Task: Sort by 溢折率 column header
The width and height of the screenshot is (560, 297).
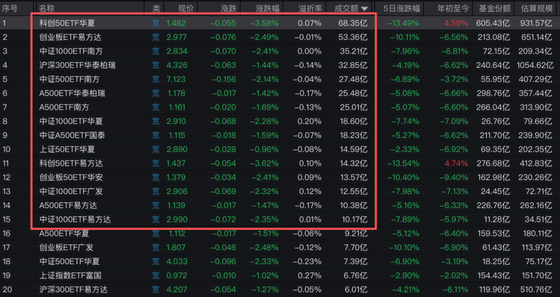Action: (x=310, y=9)
